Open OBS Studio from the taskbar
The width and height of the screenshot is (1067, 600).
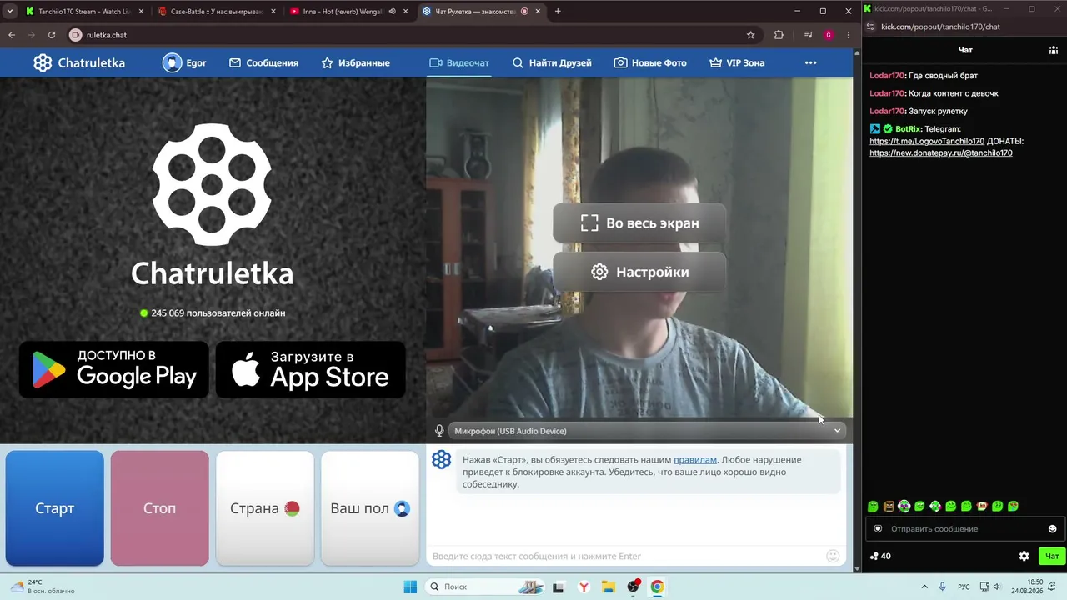(633, 587)
